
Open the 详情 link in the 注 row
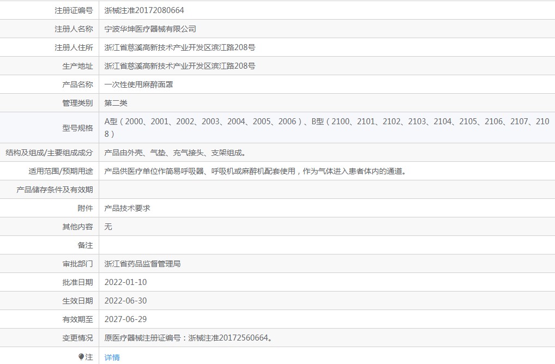112,357
